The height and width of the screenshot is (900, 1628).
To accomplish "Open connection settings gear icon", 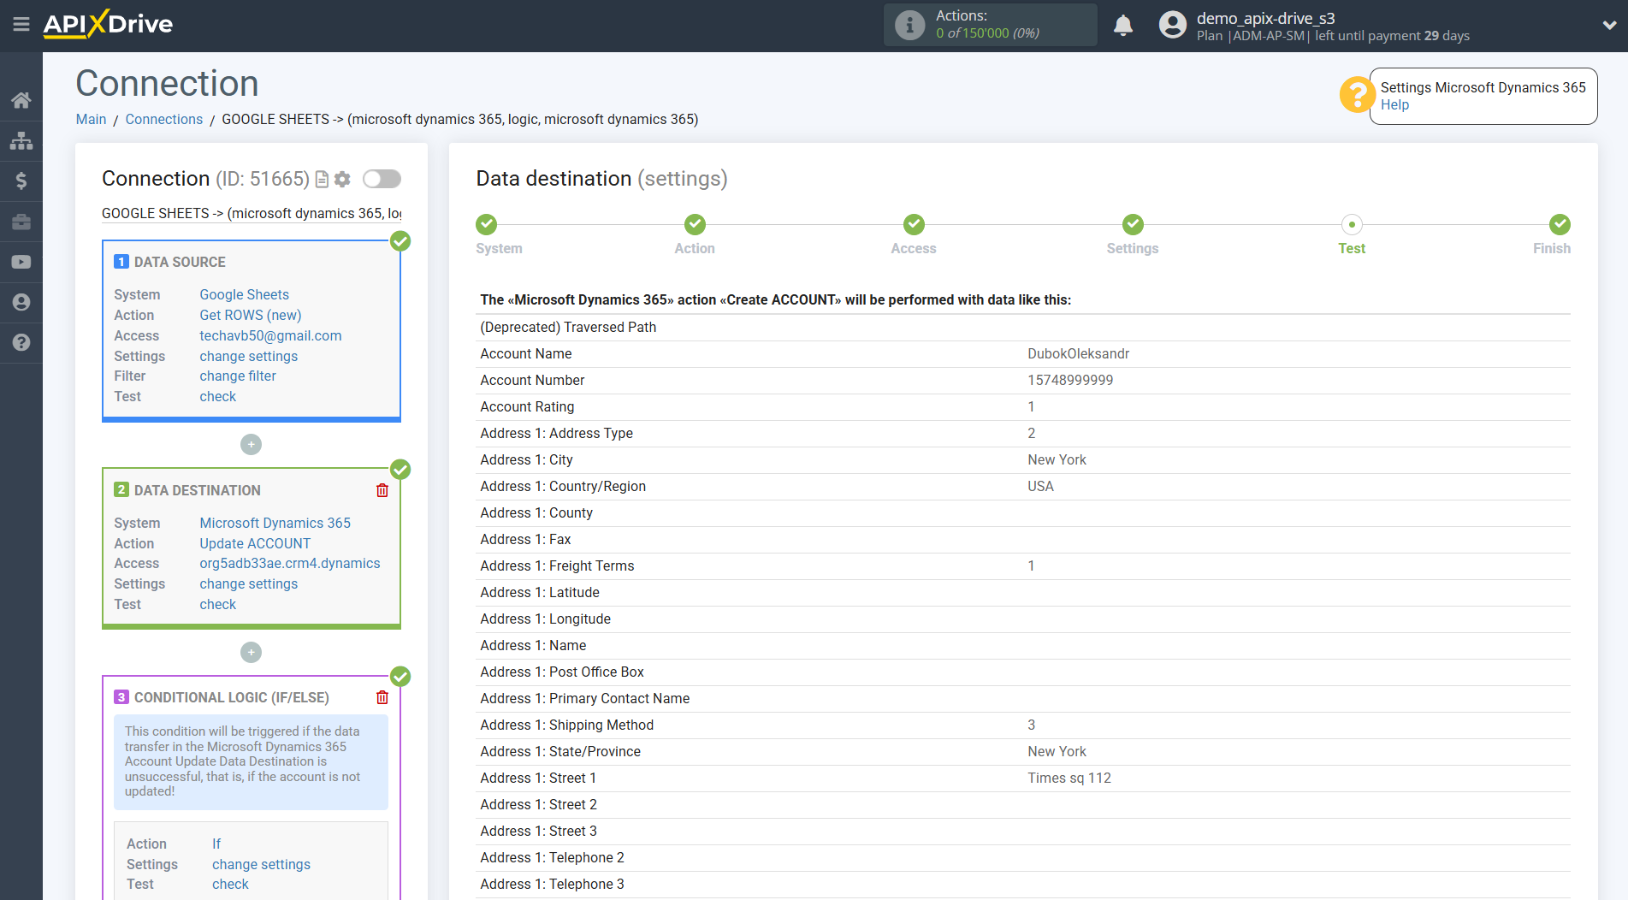I will 342,179.
